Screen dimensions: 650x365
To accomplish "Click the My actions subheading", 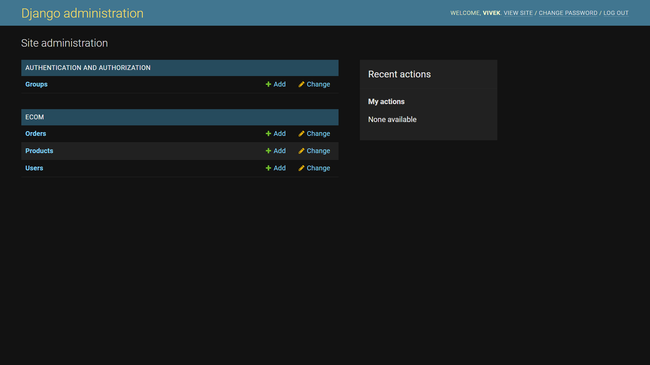I will coord(386,101).
